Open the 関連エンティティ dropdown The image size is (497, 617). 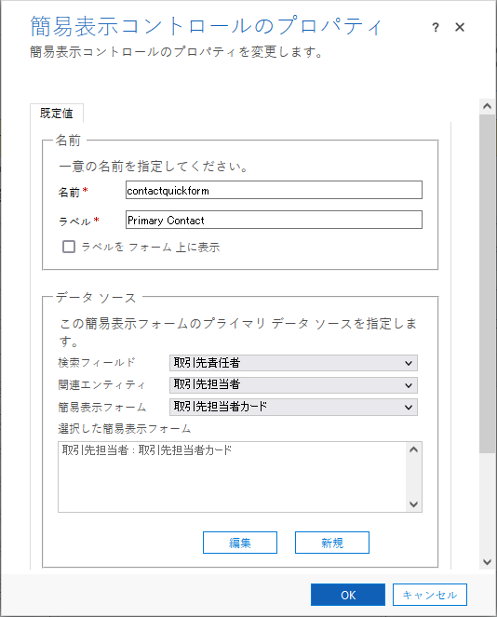pos(293,385)
